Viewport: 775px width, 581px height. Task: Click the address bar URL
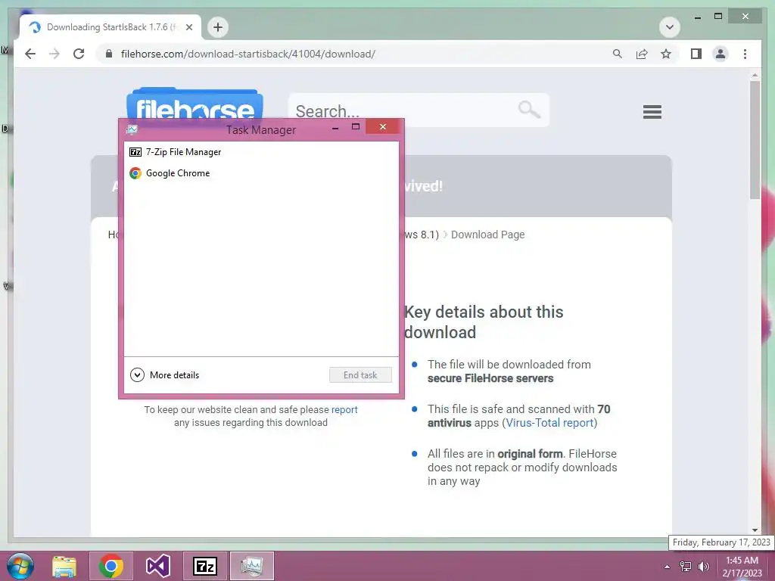247,54
